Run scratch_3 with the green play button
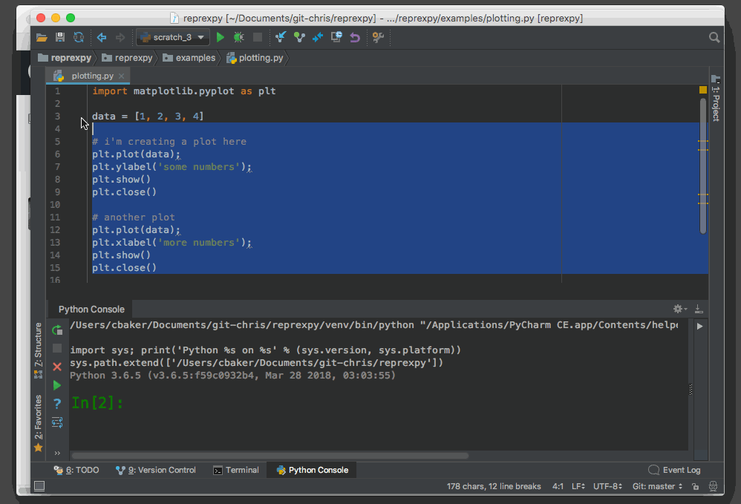 pyautogui.click(x=221, y=37)
